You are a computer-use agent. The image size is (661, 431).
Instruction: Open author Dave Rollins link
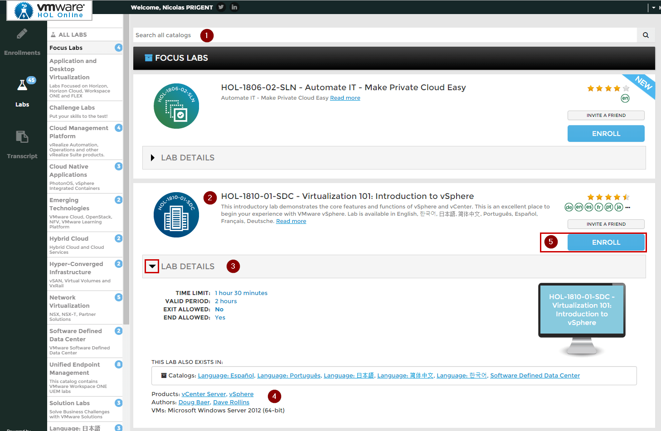[x=231, y=402]
